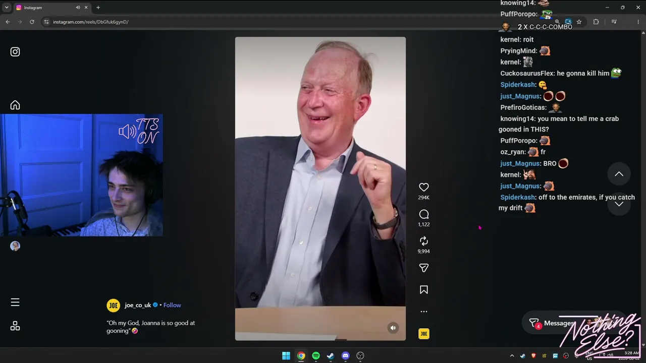
Task: Go forward in browser history
Action: [x=20, y=22]
